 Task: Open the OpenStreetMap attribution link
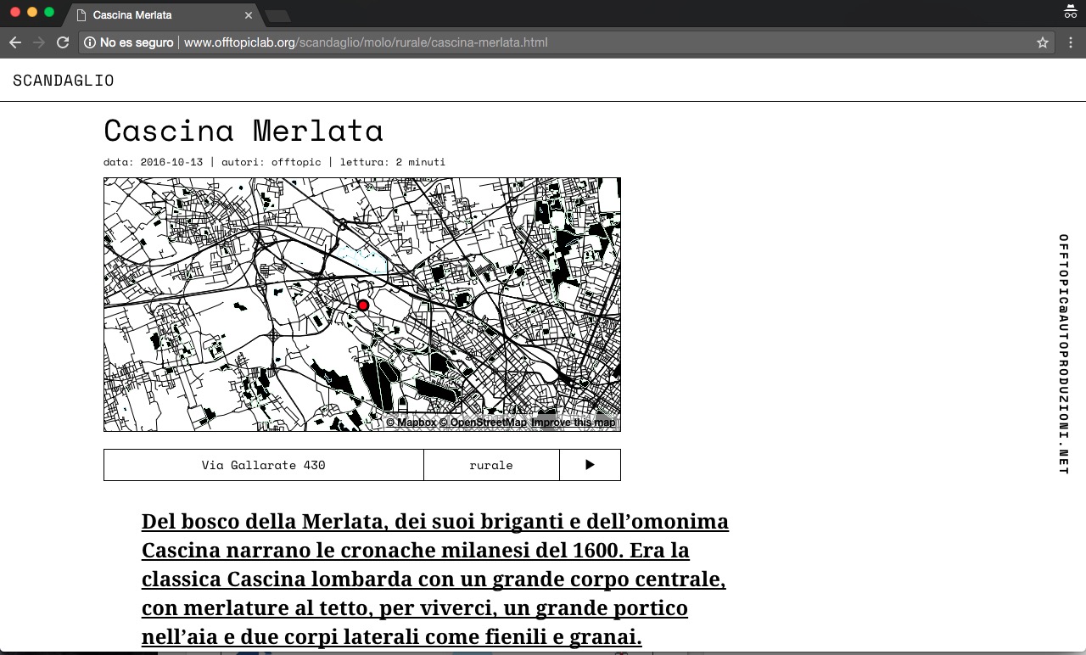(483, 423)
